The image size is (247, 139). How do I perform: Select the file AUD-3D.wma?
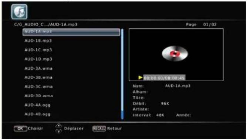point(38,96)
